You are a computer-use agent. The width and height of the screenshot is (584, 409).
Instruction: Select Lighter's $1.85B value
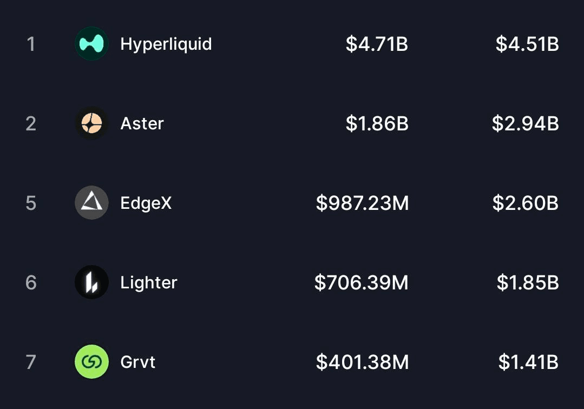pyautogui.click(x=527, y=282)
